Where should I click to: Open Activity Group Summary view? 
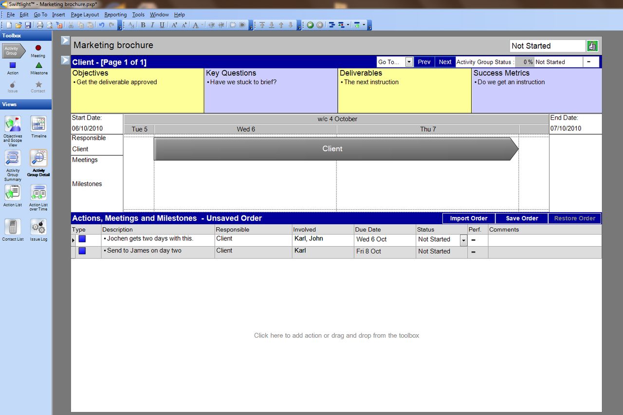tap(13, 165)
